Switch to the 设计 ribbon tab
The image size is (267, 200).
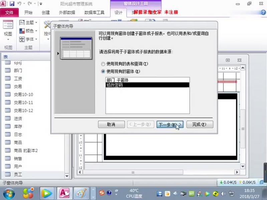[x=118, y=12]
